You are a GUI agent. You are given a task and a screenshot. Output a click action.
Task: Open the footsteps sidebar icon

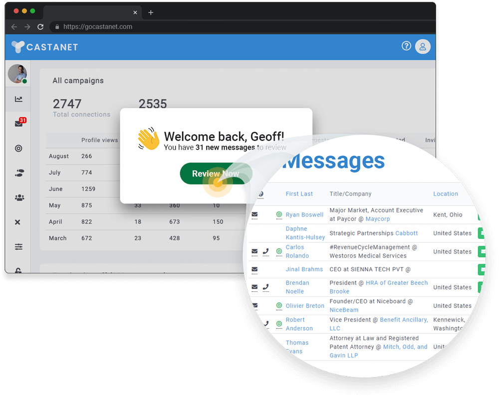coord(19,173)
